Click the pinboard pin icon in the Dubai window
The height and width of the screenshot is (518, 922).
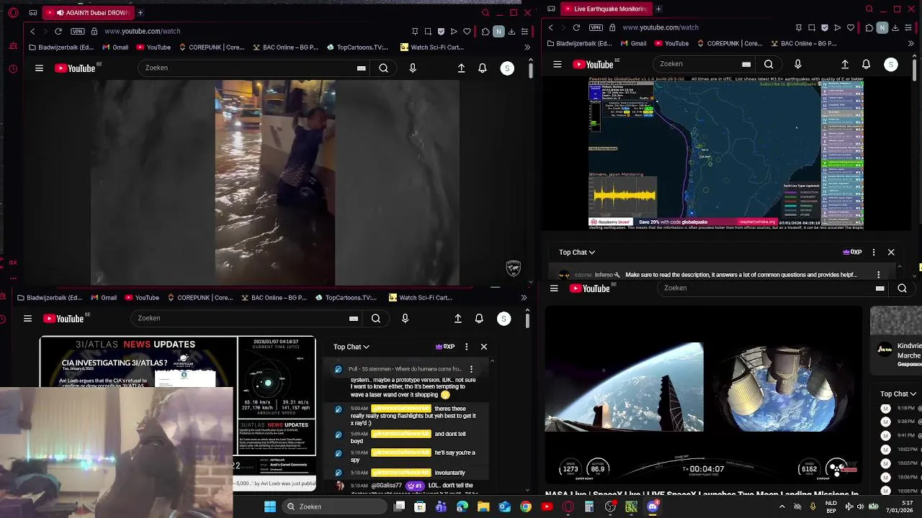coord(415,31)
